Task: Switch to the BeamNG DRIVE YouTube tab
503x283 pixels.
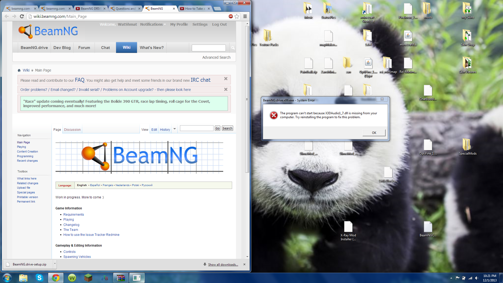Action: pos(91,9)
